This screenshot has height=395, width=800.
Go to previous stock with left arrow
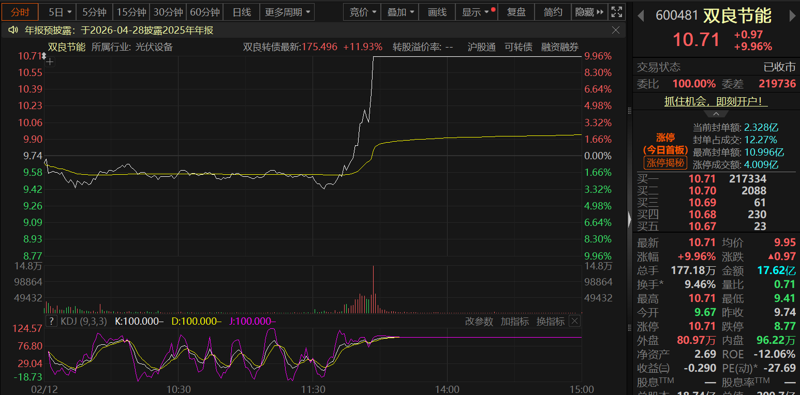[x=641, y=16]
